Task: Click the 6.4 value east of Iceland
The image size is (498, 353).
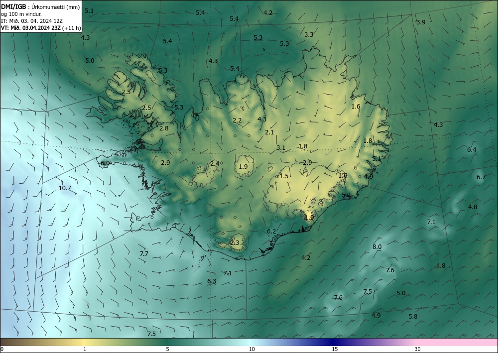Action: (472, 150)
